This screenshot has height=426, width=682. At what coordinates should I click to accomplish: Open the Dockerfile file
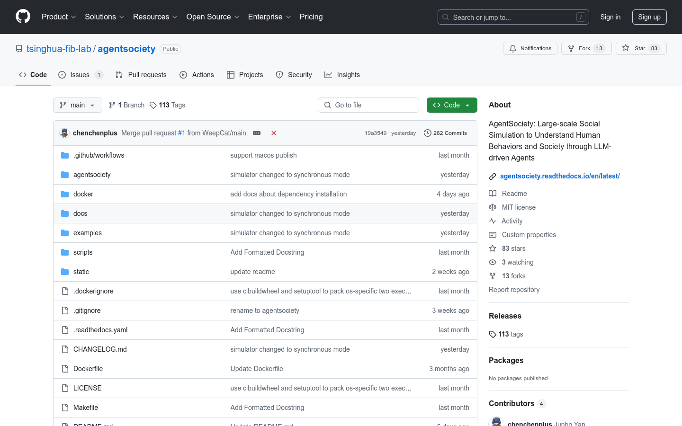pos(88,369)
